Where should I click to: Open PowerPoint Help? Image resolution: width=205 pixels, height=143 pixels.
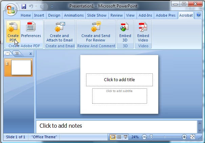click(x=199, y=15)
